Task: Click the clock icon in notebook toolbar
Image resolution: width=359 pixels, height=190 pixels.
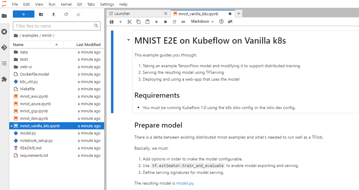Action: tap(221, 22)
